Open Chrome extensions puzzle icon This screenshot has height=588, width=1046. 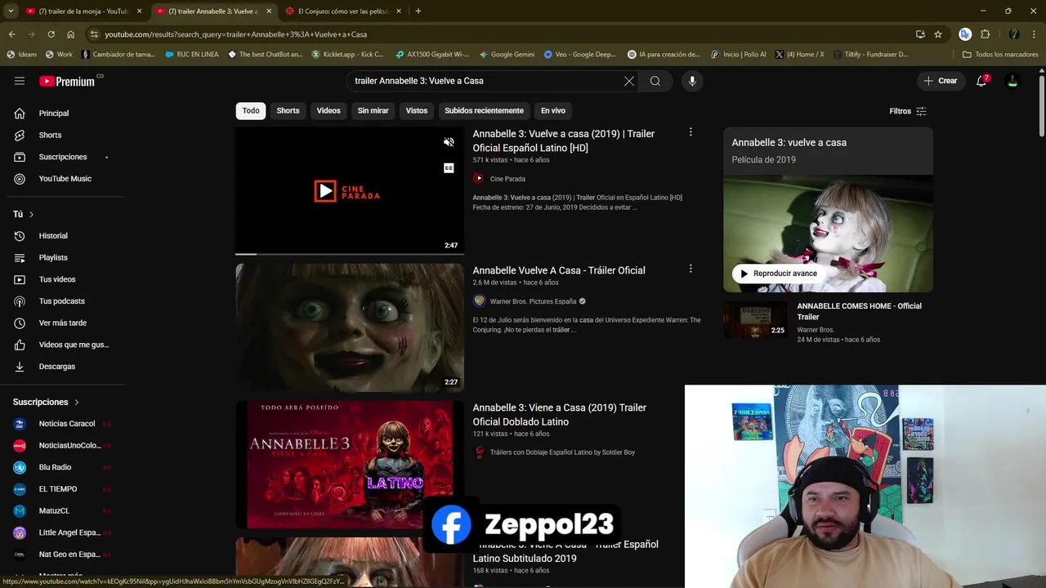[x=985, y=34]
